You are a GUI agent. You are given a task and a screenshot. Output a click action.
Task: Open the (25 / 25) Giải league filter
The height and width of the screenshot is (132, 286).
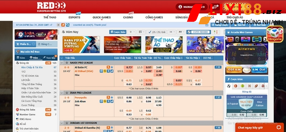[156, 32]
